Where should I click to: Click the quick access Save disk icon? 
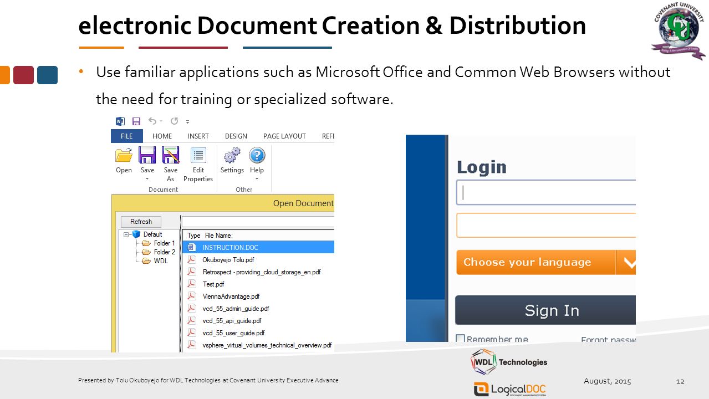click(x=136, y=121)
